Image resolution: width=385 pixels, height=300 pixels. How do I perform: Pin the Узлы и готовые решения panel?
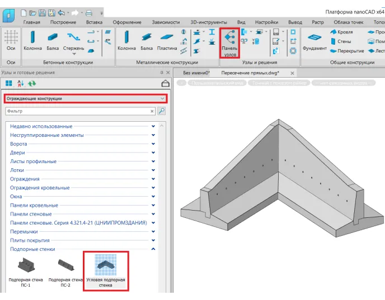pos(162,73)
